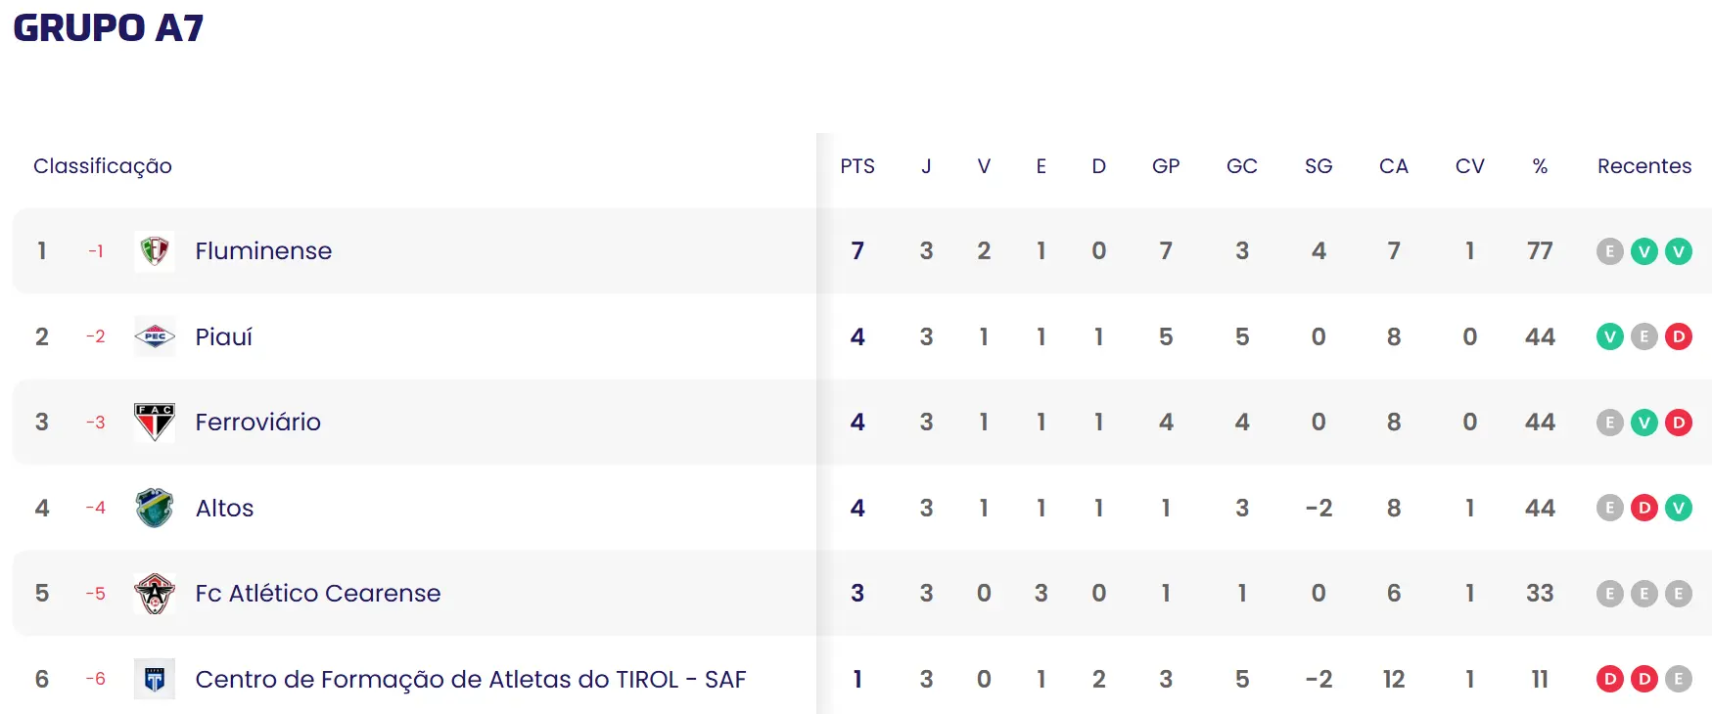Click the % column header
The width and height of the screenshot is (1712, 714).
click(x=1540, y=166)
